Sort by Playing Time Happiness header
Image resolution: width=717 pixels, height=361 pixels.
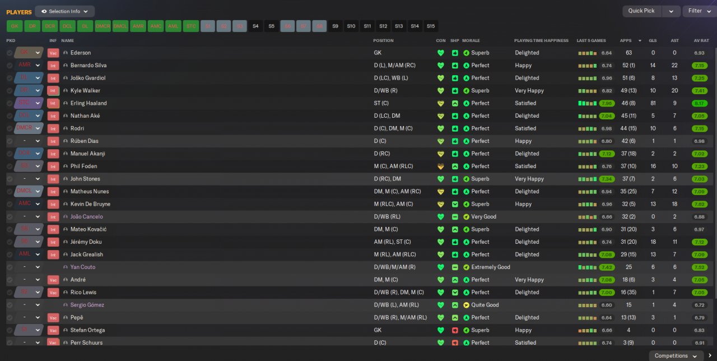click(x=541, y=41)
